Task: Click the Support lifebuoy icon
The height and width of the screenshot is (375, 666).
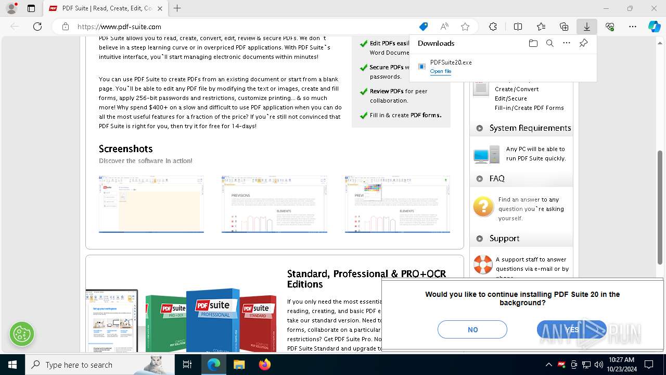Action: pos(483,264)
